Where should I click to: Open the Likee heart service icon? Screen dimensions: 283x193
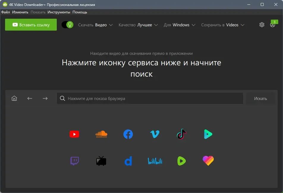coord(208,161)
